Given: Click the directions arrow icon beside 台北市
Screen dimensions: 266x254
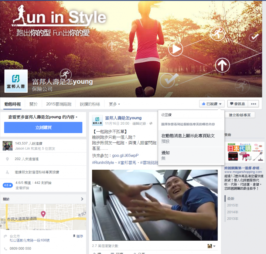Looking at the screenshot, I should (x=6, y=236).
